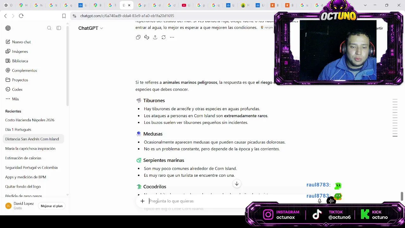Rate the response with the thumbs icon
The image size is (405, 228).
(x=146, y=37)
